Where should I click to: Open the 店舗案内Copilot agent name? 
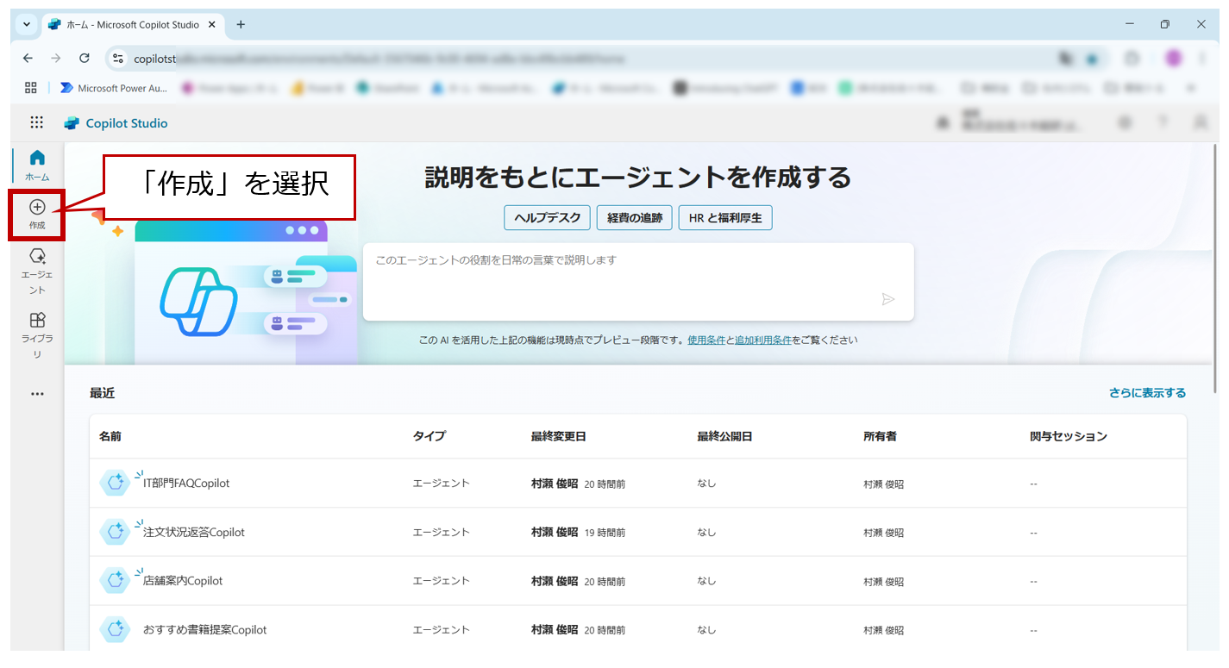tap(183, 581)
